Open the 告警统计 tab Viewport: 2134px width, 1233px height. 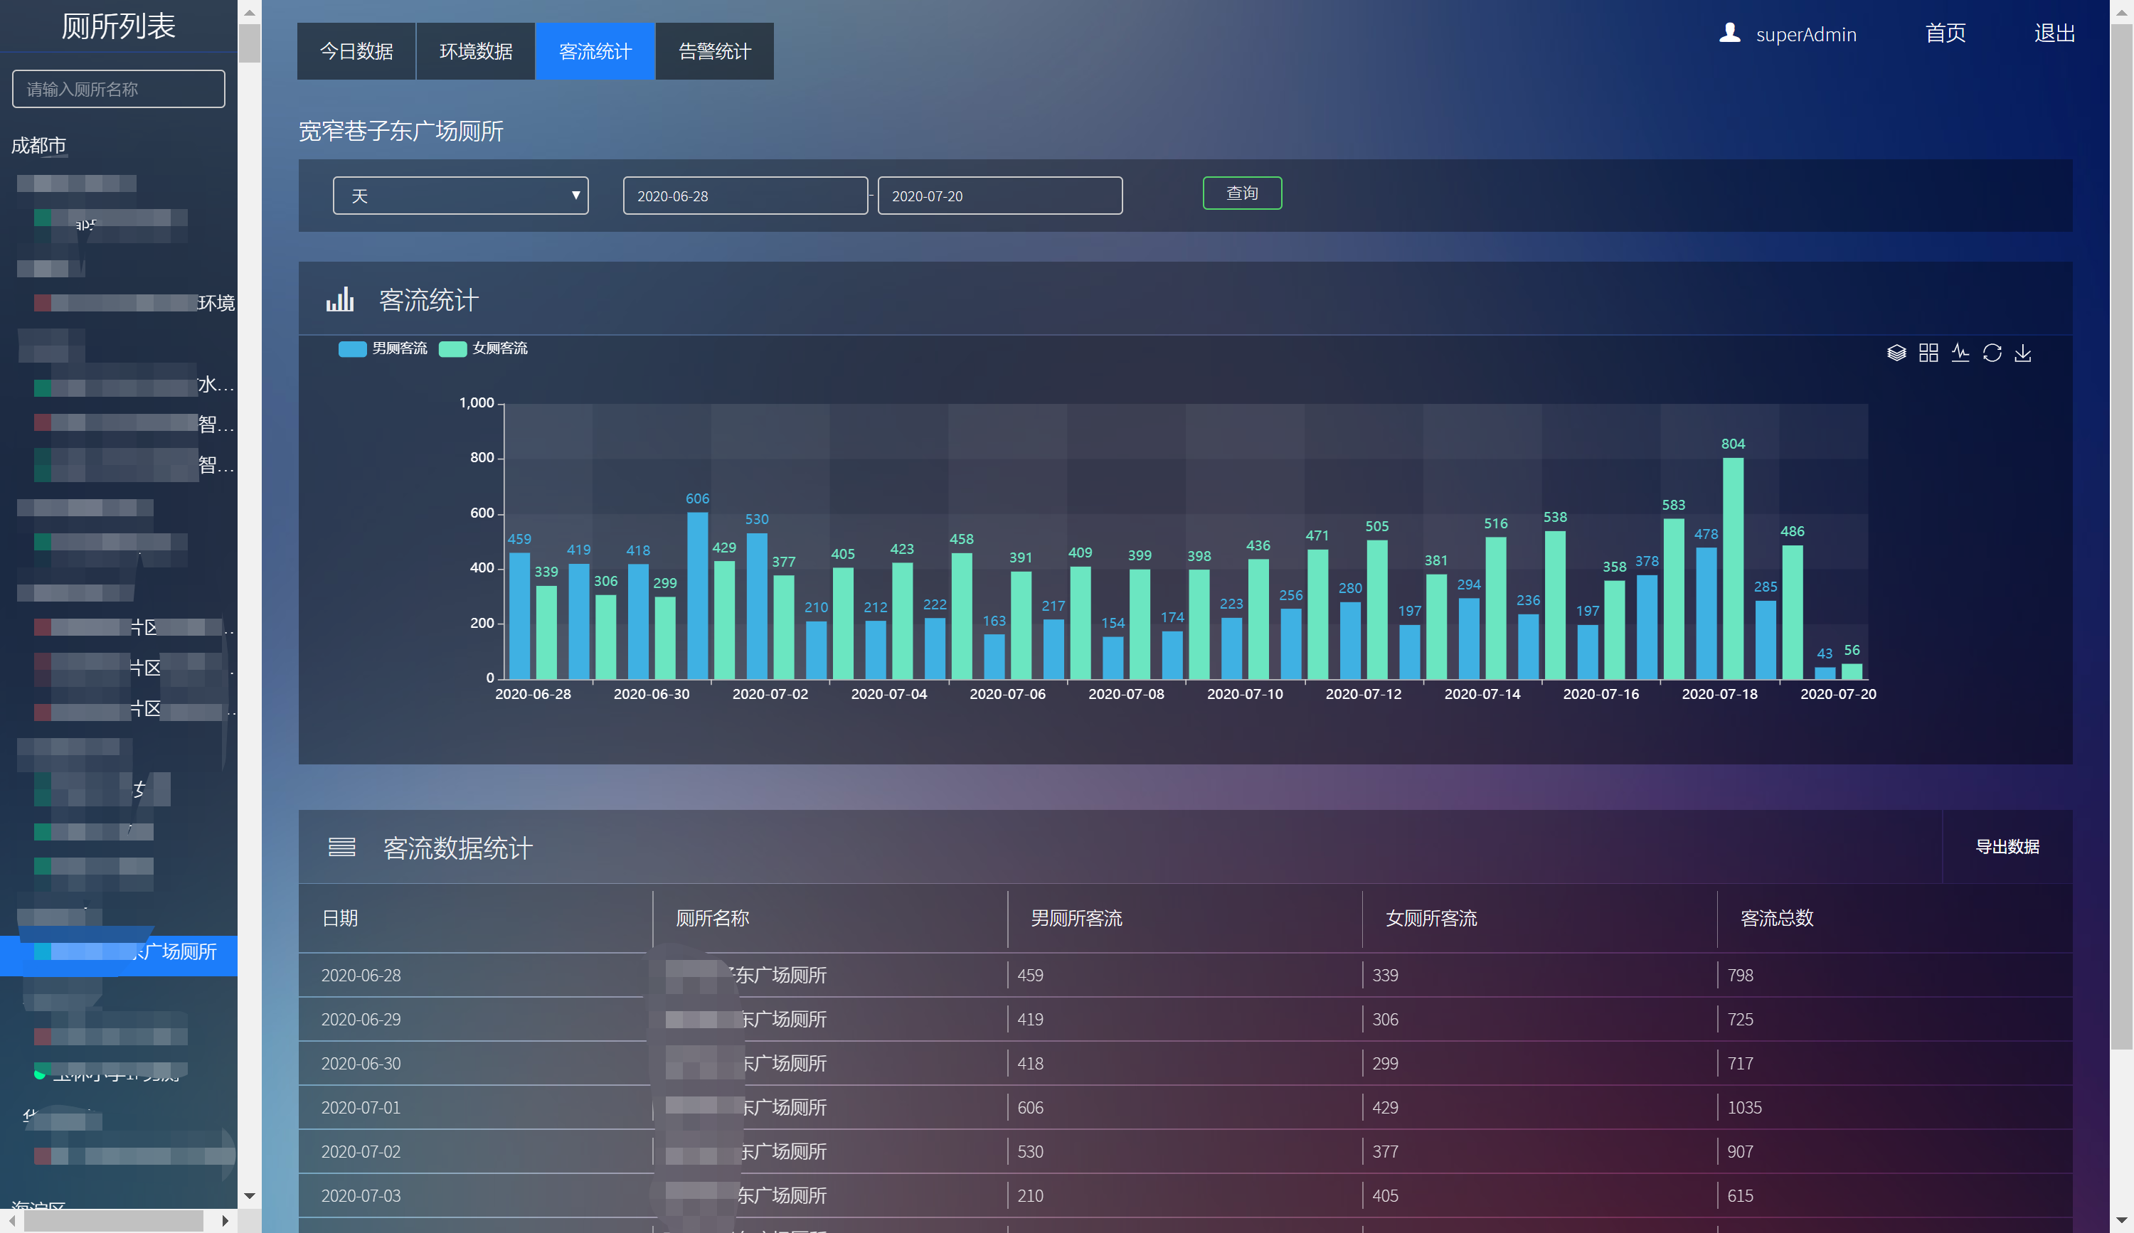(x=714, y=52)
